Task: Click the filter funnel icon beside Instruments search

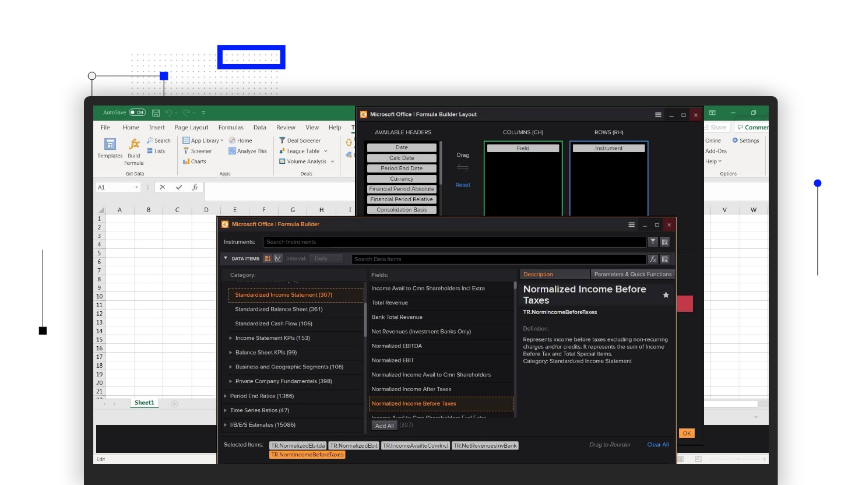Action: pos(653,242)
